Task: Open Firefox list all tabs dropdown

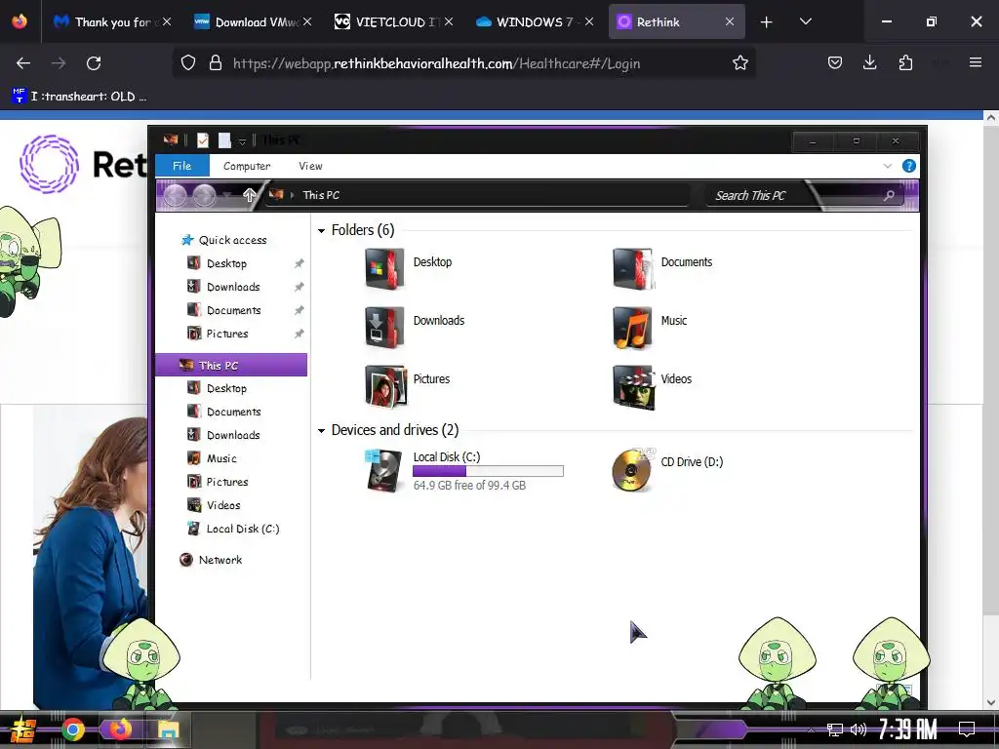Action: click(x=805, y=21)
